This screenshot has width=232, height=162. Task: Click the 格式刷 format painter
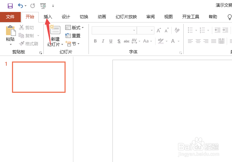click(29, 44)
